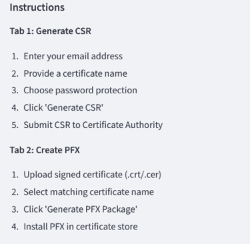Click 'Install PFX in certificate store' step
250x244 pixels.
[81, 227]
